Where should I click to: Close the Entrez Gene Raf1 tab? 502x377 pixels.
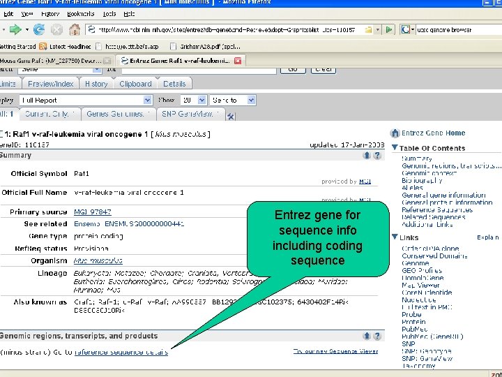point(238,61)
